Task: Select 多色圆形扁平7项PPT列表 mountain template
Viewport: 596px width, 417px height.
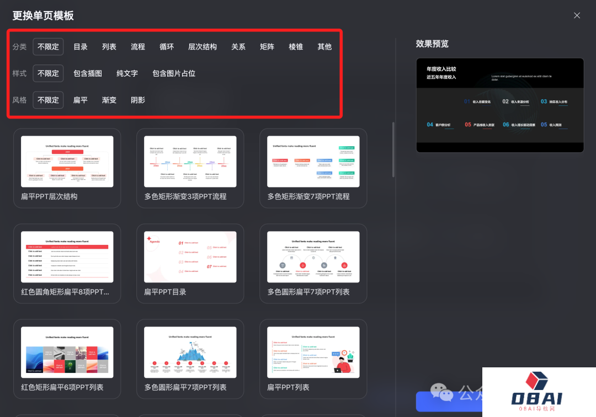Action: 190,352
